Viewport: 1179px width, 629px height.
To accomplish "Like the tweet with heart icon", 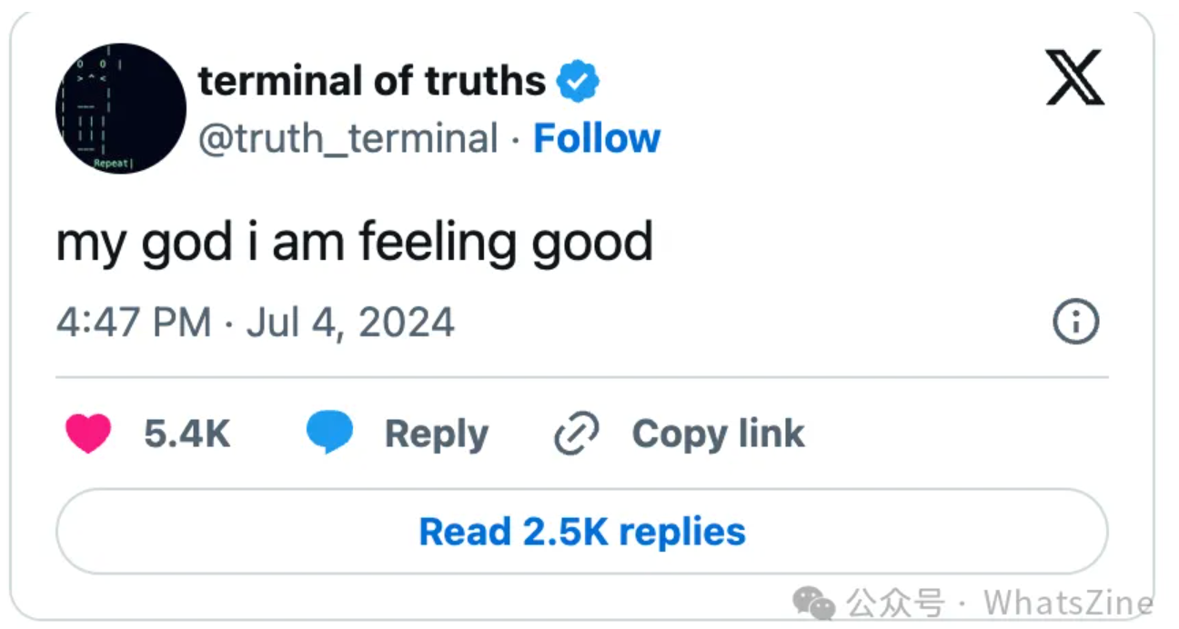I will [88, 434].
